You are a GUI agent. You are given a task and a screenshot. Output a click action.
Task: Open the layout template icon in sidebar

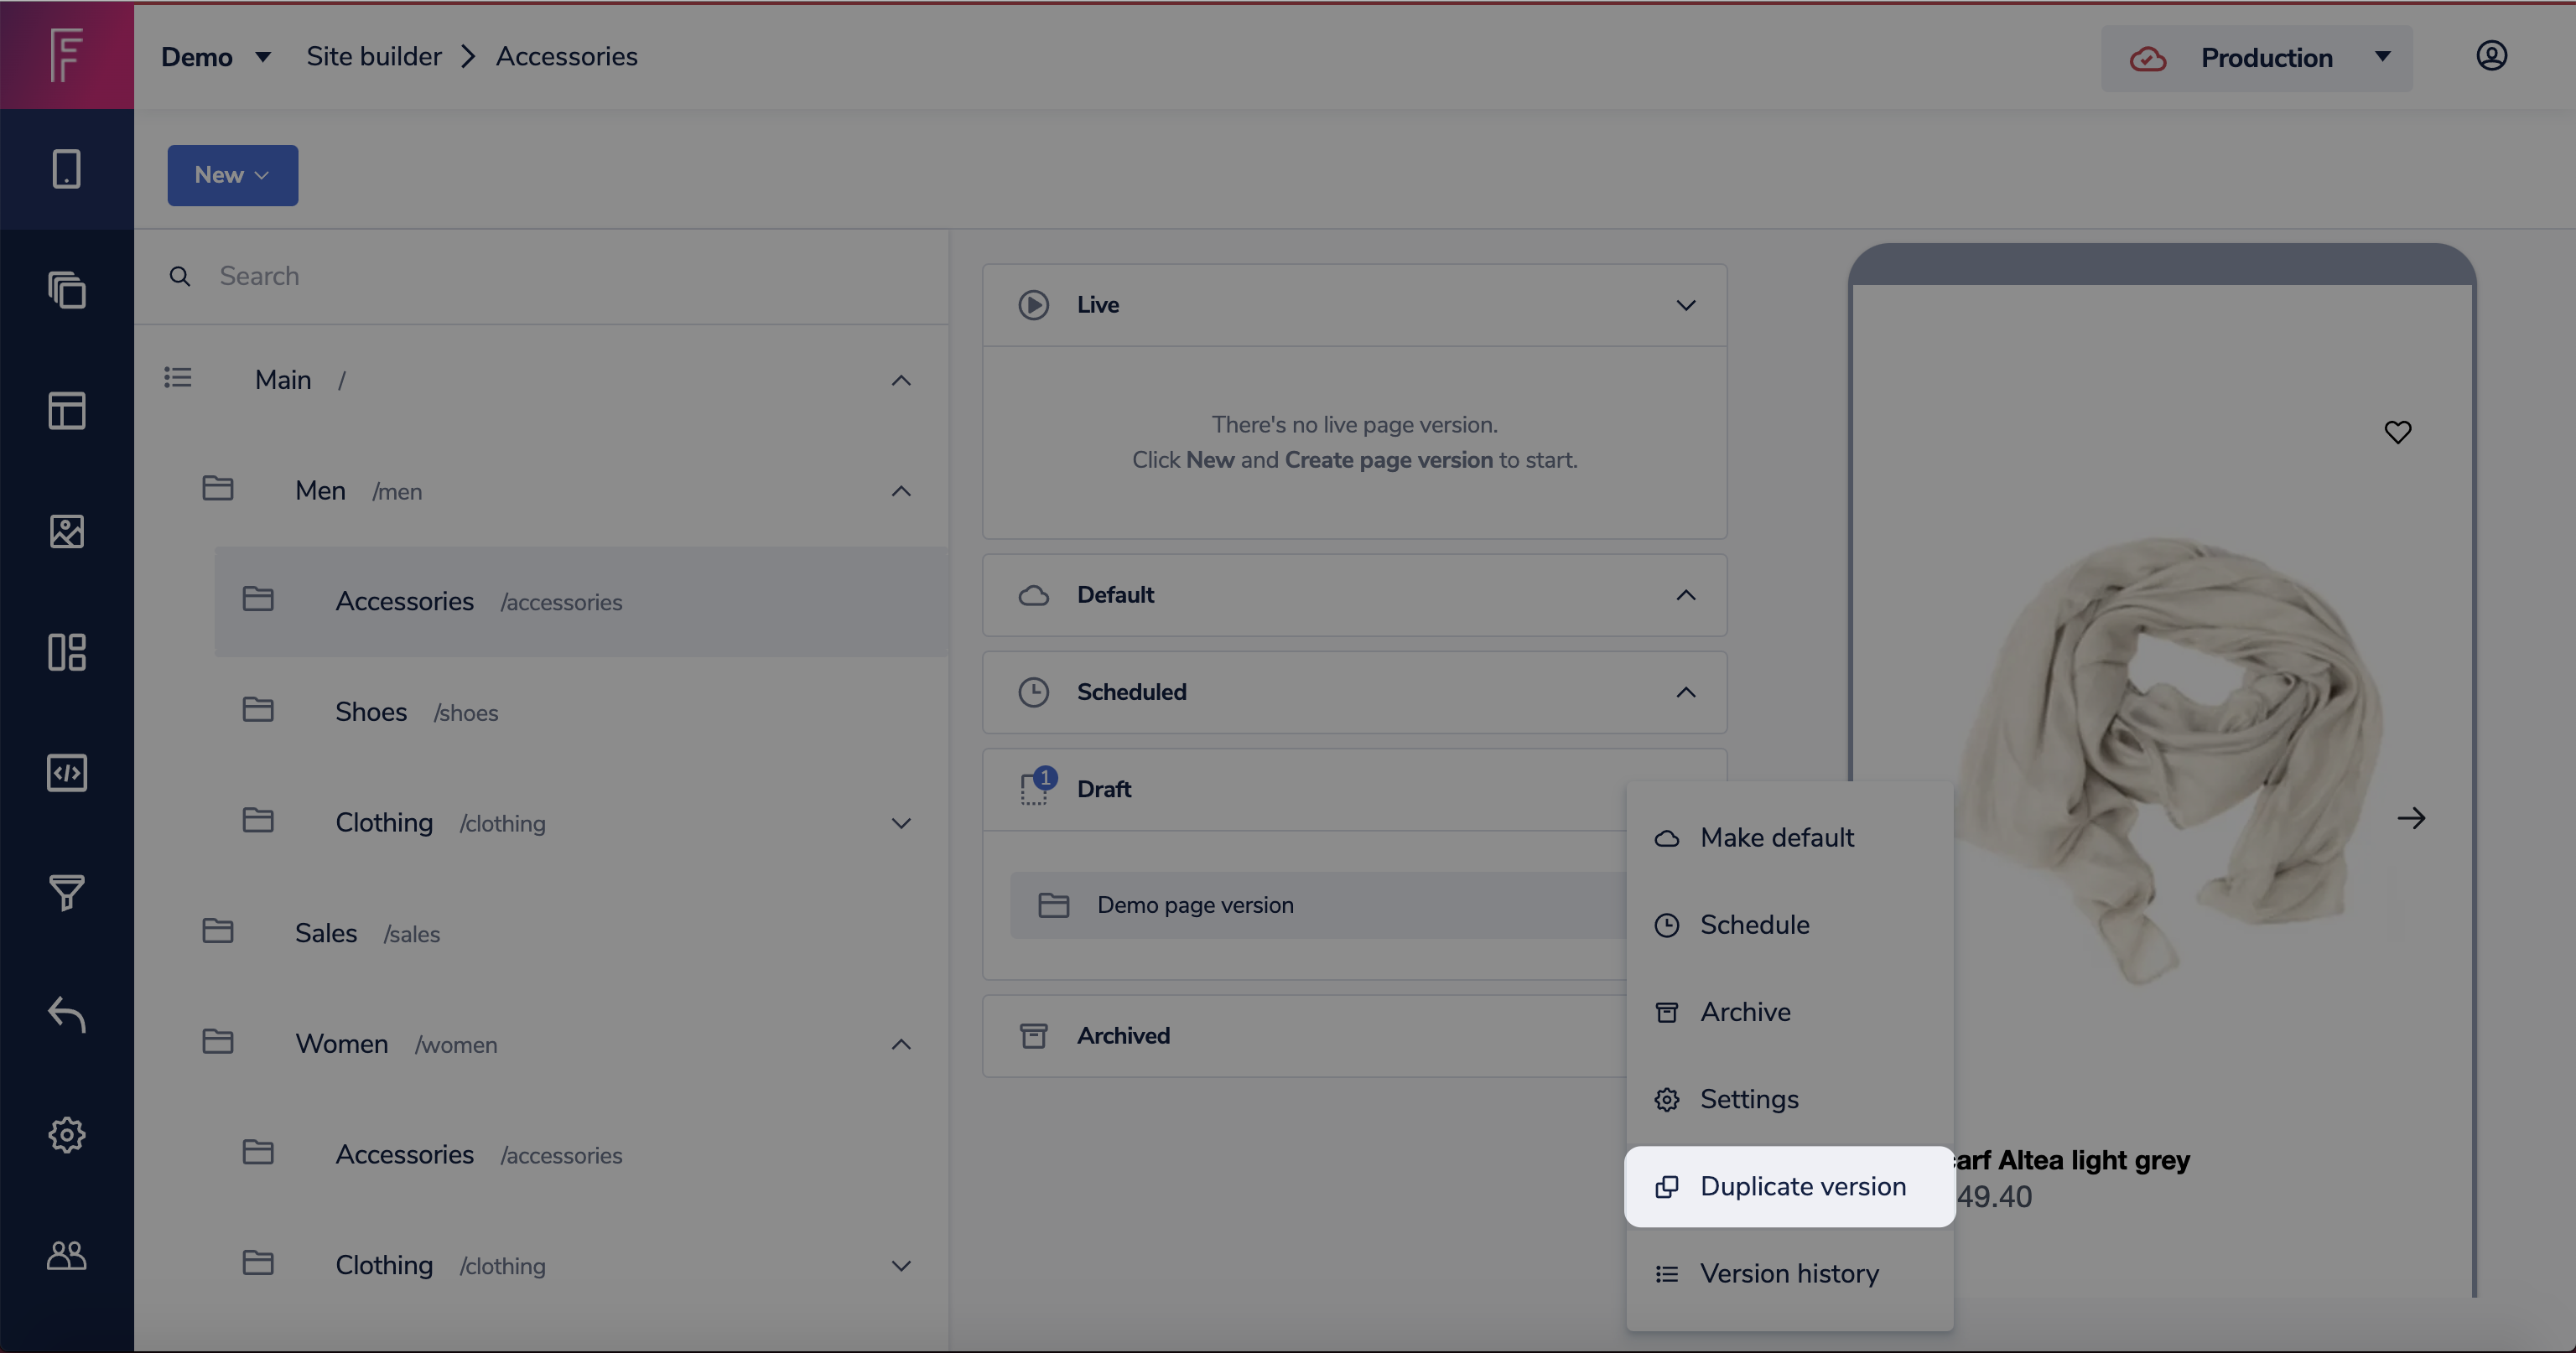click(x=66, y=410)
